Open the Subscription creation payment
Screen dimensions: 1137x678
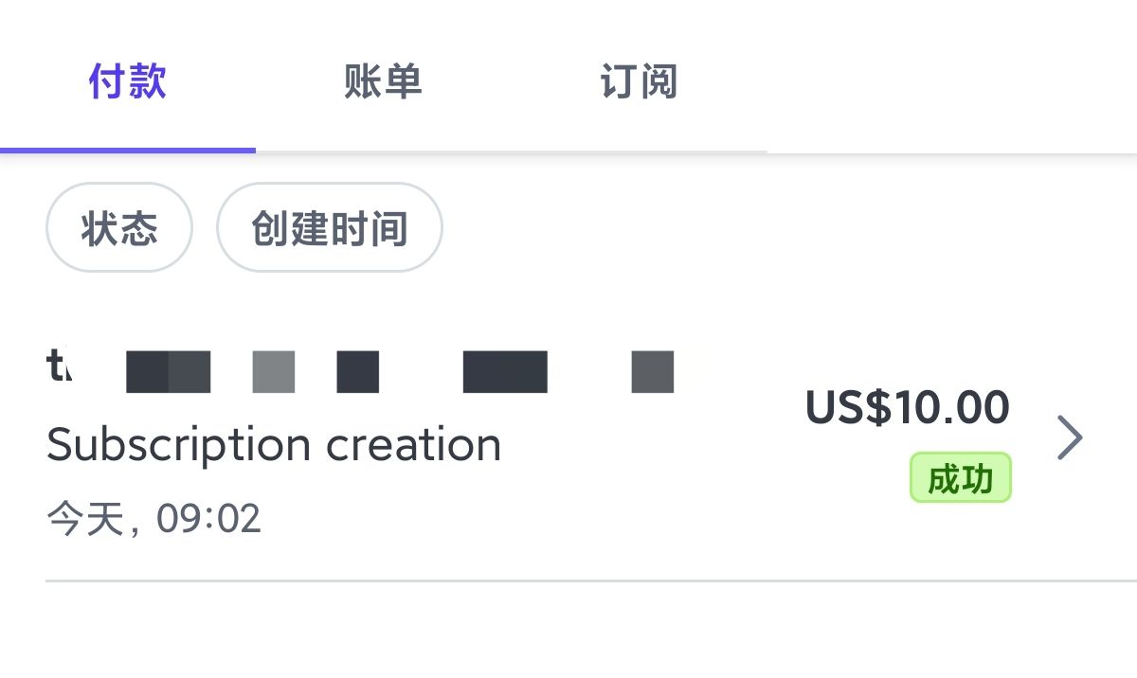tap(274, 444)
